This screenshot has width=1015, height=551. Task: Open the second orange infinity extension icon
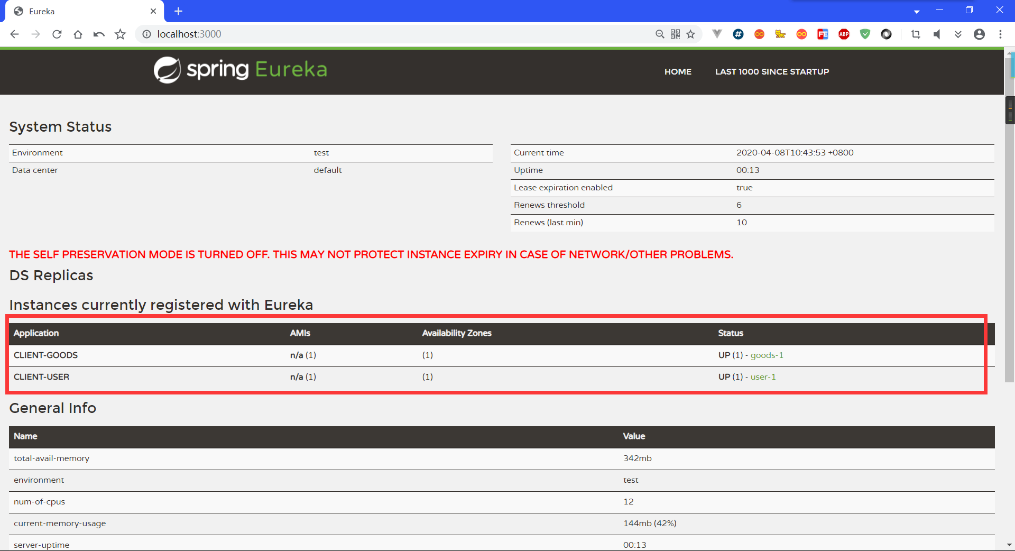pyautogui.click(x=801, y=34)
